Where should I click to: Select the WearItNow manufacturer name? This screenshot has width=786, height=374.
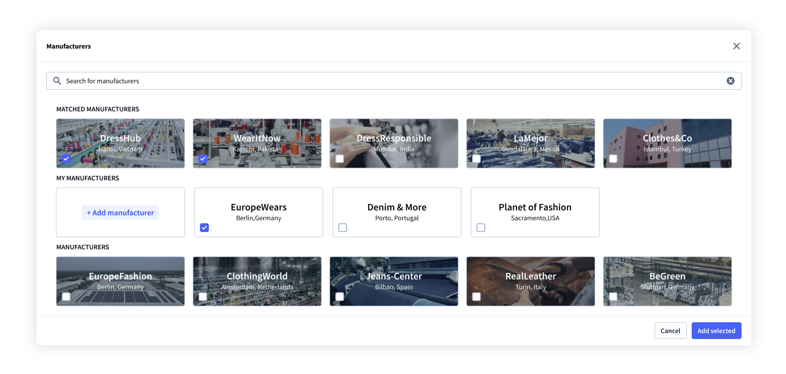click(257, 138)
